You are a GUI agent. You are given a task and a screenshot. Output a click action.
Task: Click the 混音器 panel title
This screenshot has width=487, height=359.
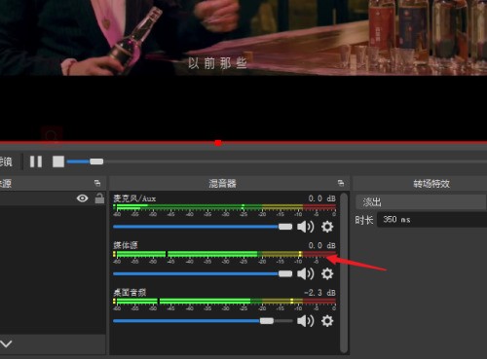[x=222, y=184]
